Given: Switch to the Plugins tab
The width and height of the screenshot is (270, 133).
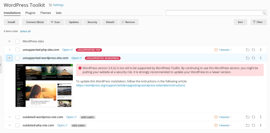Looking at the screenshot, I should 30,13.
